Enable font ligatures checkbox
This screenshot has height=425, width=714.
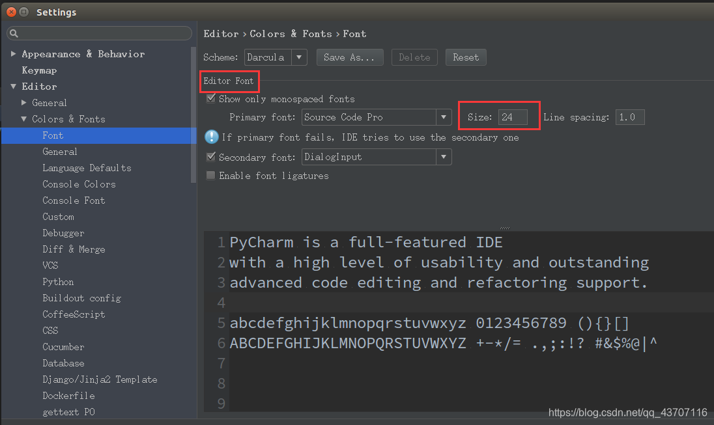pyautogui.click(x=211, y=175)
